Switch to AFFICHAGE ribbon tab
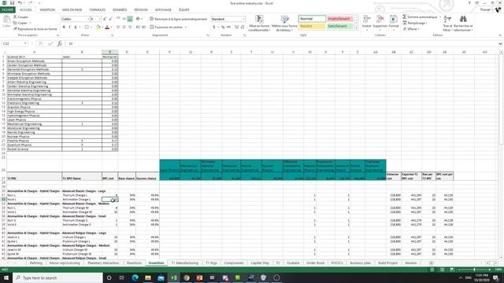Viewport: 504px width, 283px height. [163, 10]
